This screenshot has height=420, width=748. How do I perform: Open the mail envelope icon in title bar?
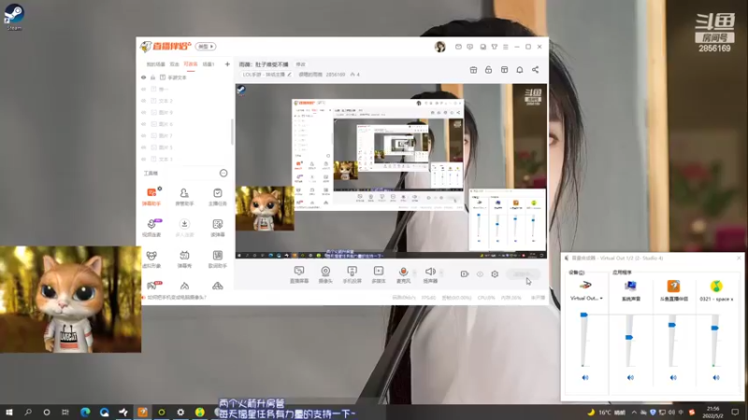(x=458, y=47)
